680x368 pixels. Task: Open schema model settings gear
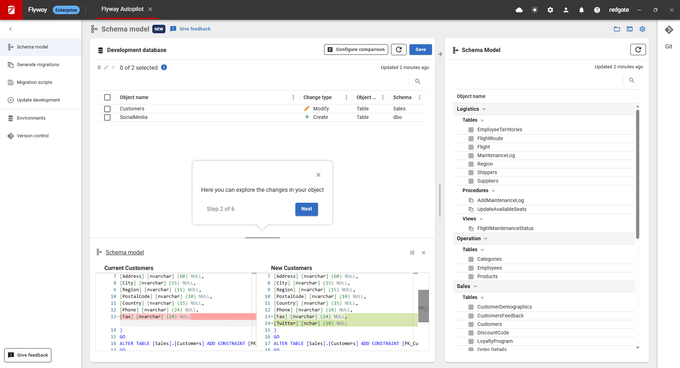point(642,29)
